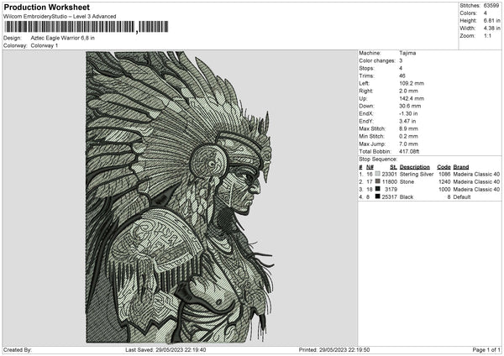Click the Total Bobbin value 417.08ft
The width and height of the screenshot is (504, 356).
pos(409,151)
